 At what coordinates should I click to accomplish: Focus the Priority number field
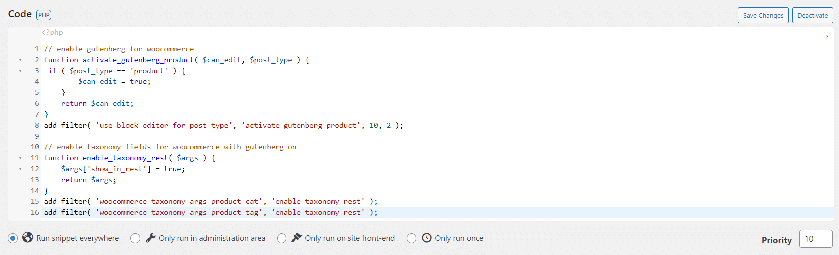tap(815, 239)
